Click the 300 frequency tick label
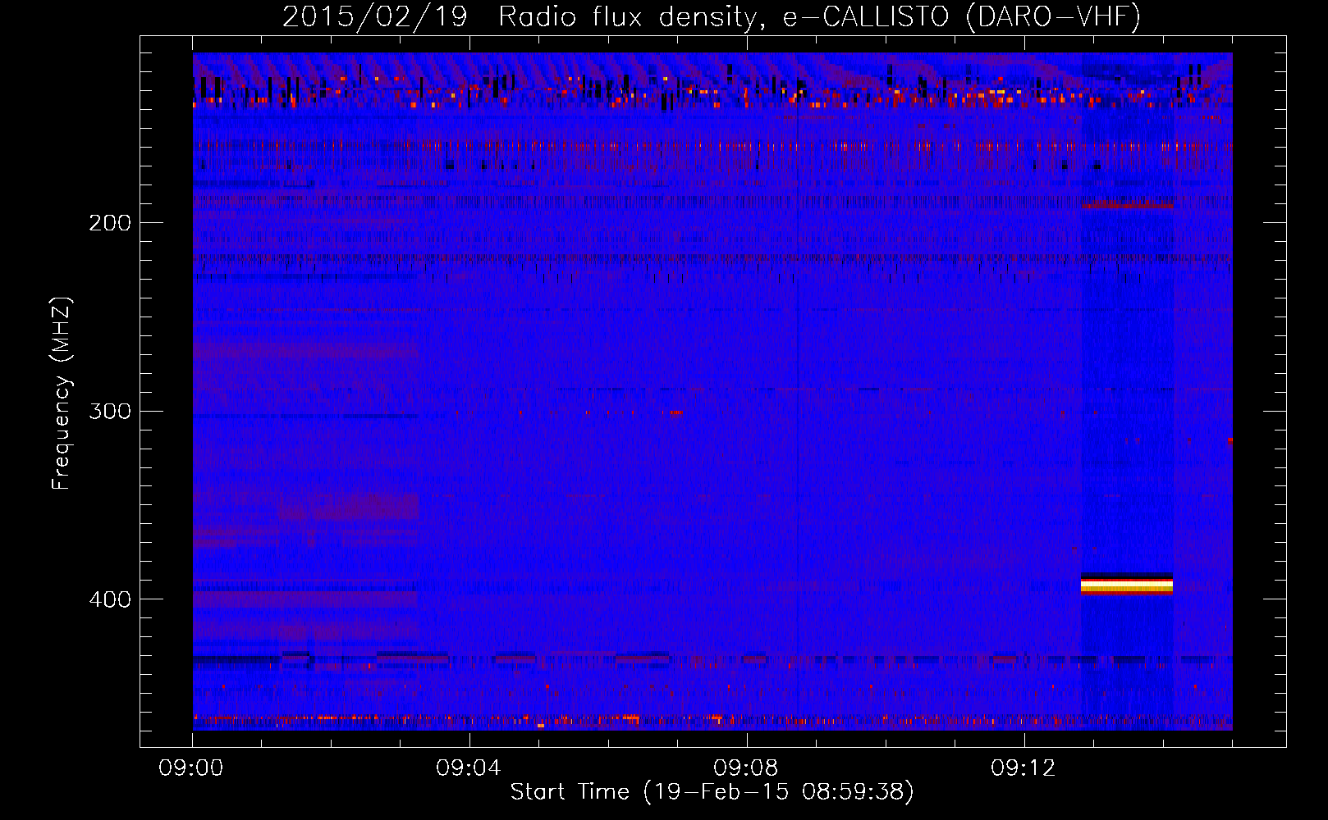The image size is (1328, 820). [110, 411]
